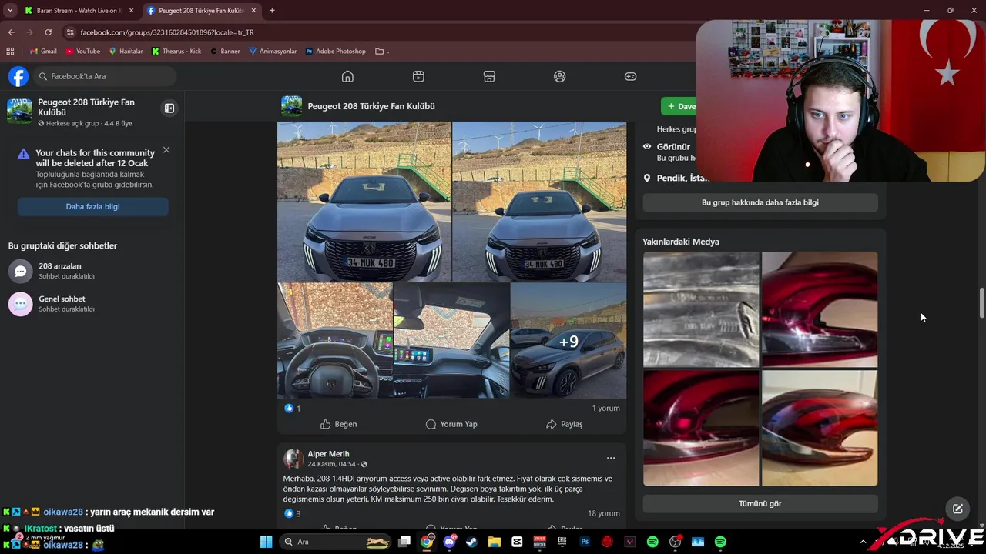Viewport: 986px width, 554px height.
Task: Open the Adobe Photoshop bookmark
Action: (335, 52)
